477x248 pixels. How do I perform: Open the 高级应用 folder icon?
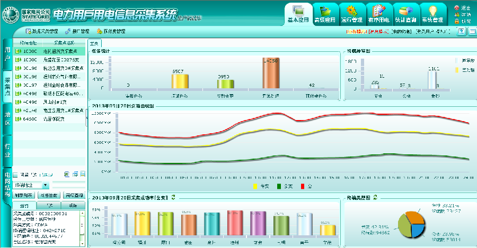coord(325,11)
